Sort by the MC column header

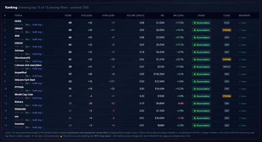point(163,15)
